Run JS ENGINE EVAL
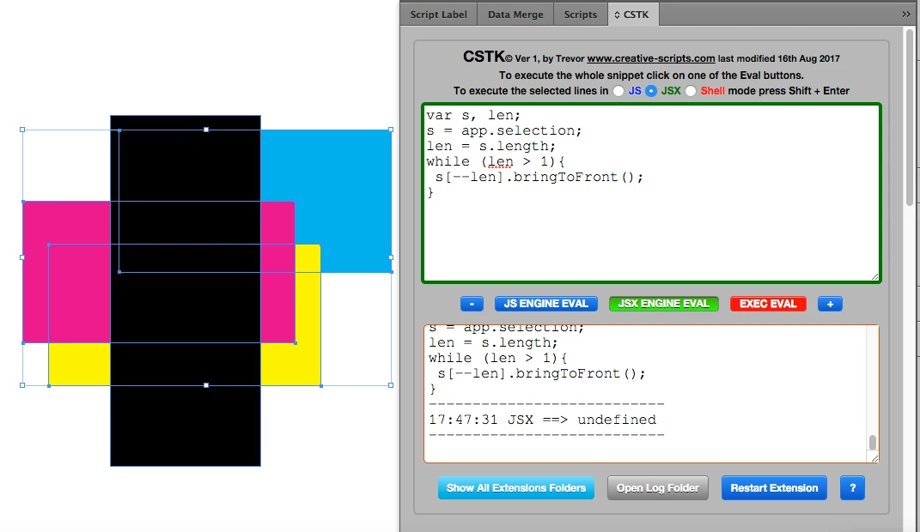The width and height of the screenshot is (920, 532). (x=545, y=304)
